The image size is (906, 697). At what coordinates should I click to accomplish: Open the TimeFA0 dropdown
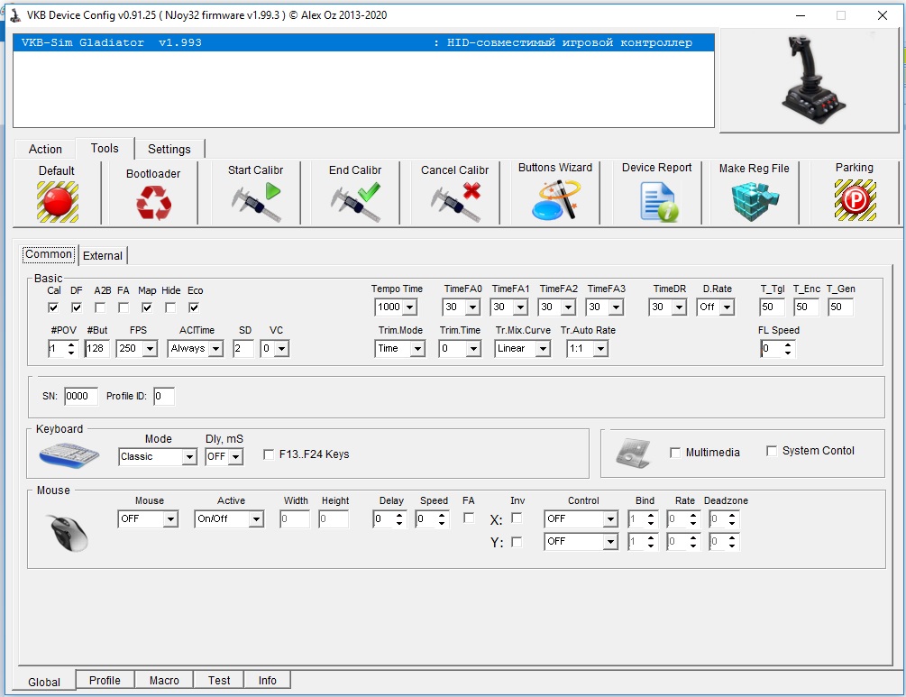[472, 307]
